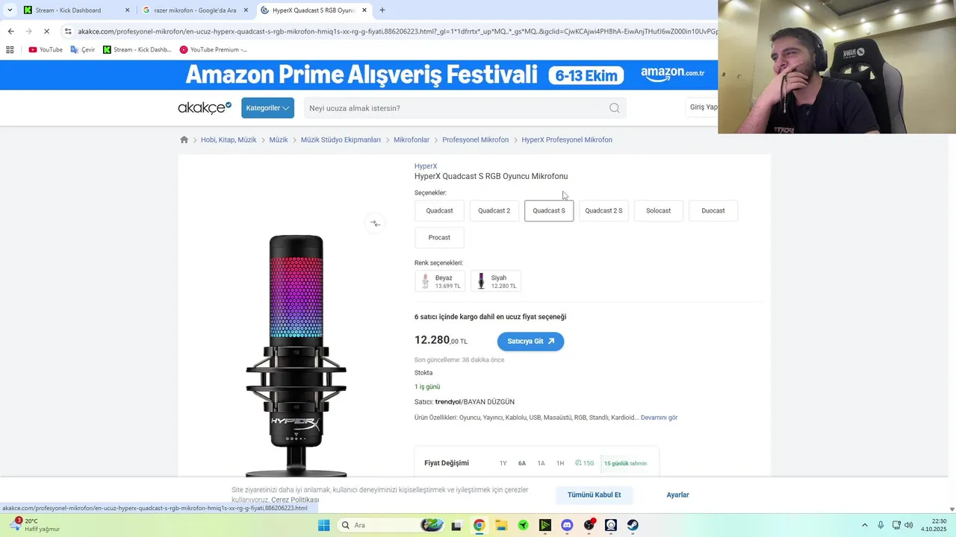Open a new tab with plus button

pos(382,10)
